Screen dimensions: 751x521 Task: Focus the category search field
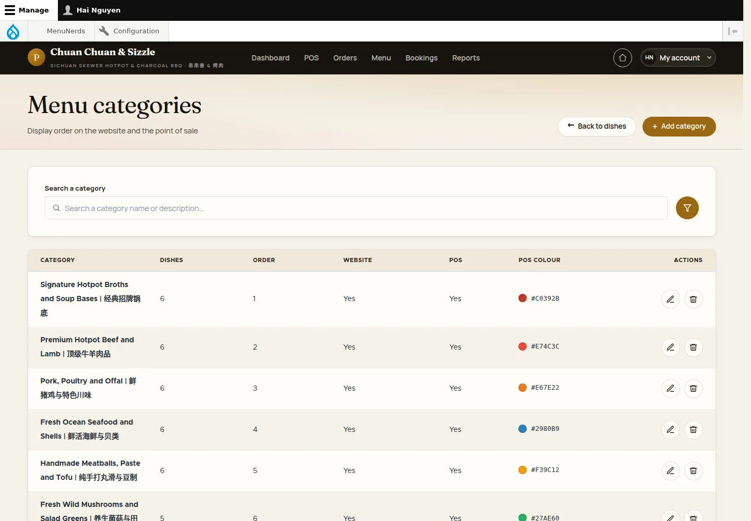356,208
